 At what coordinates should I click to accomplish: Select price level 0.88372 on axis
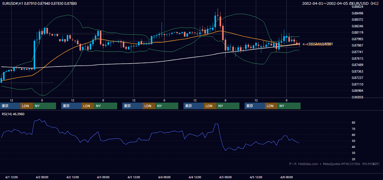[x=357, y=19]
